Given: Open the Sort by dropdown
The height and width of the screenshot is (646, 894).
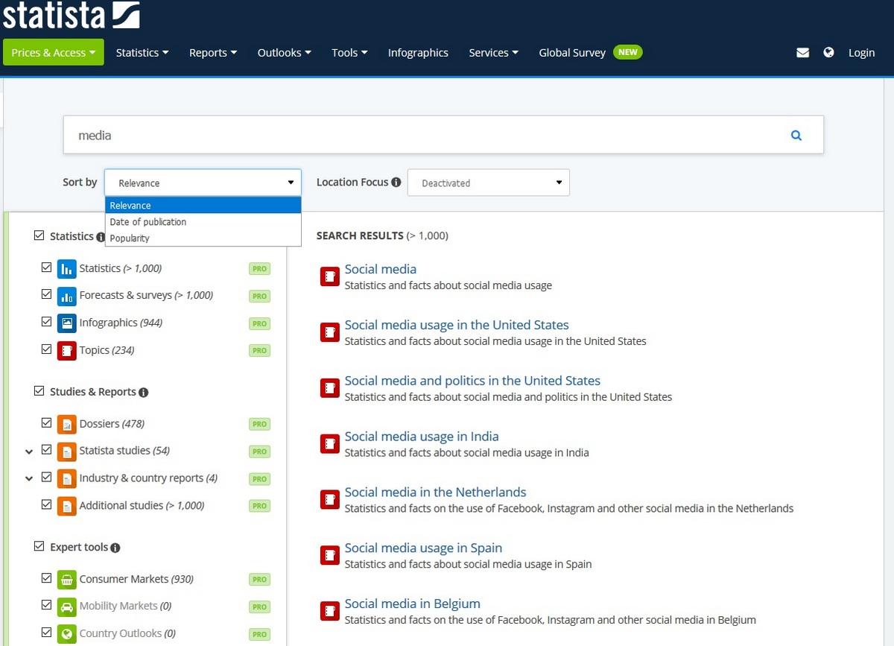Looking at the screenshot, I should pos(203,183).
